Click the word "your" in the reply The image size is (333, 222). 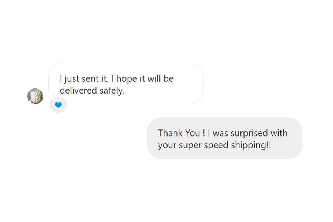167,145
